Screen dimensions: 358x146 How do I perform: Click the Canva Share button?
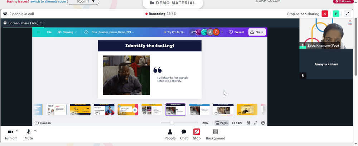pos(257,32)
